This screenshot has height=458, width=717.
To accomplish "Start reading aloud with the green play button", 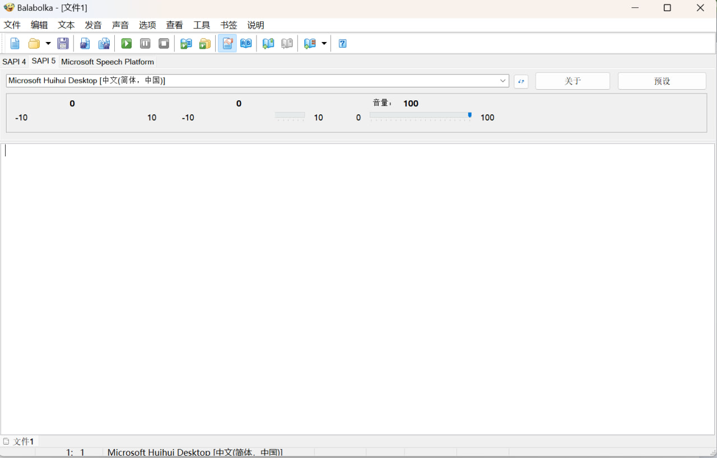I will click(127, 43).
